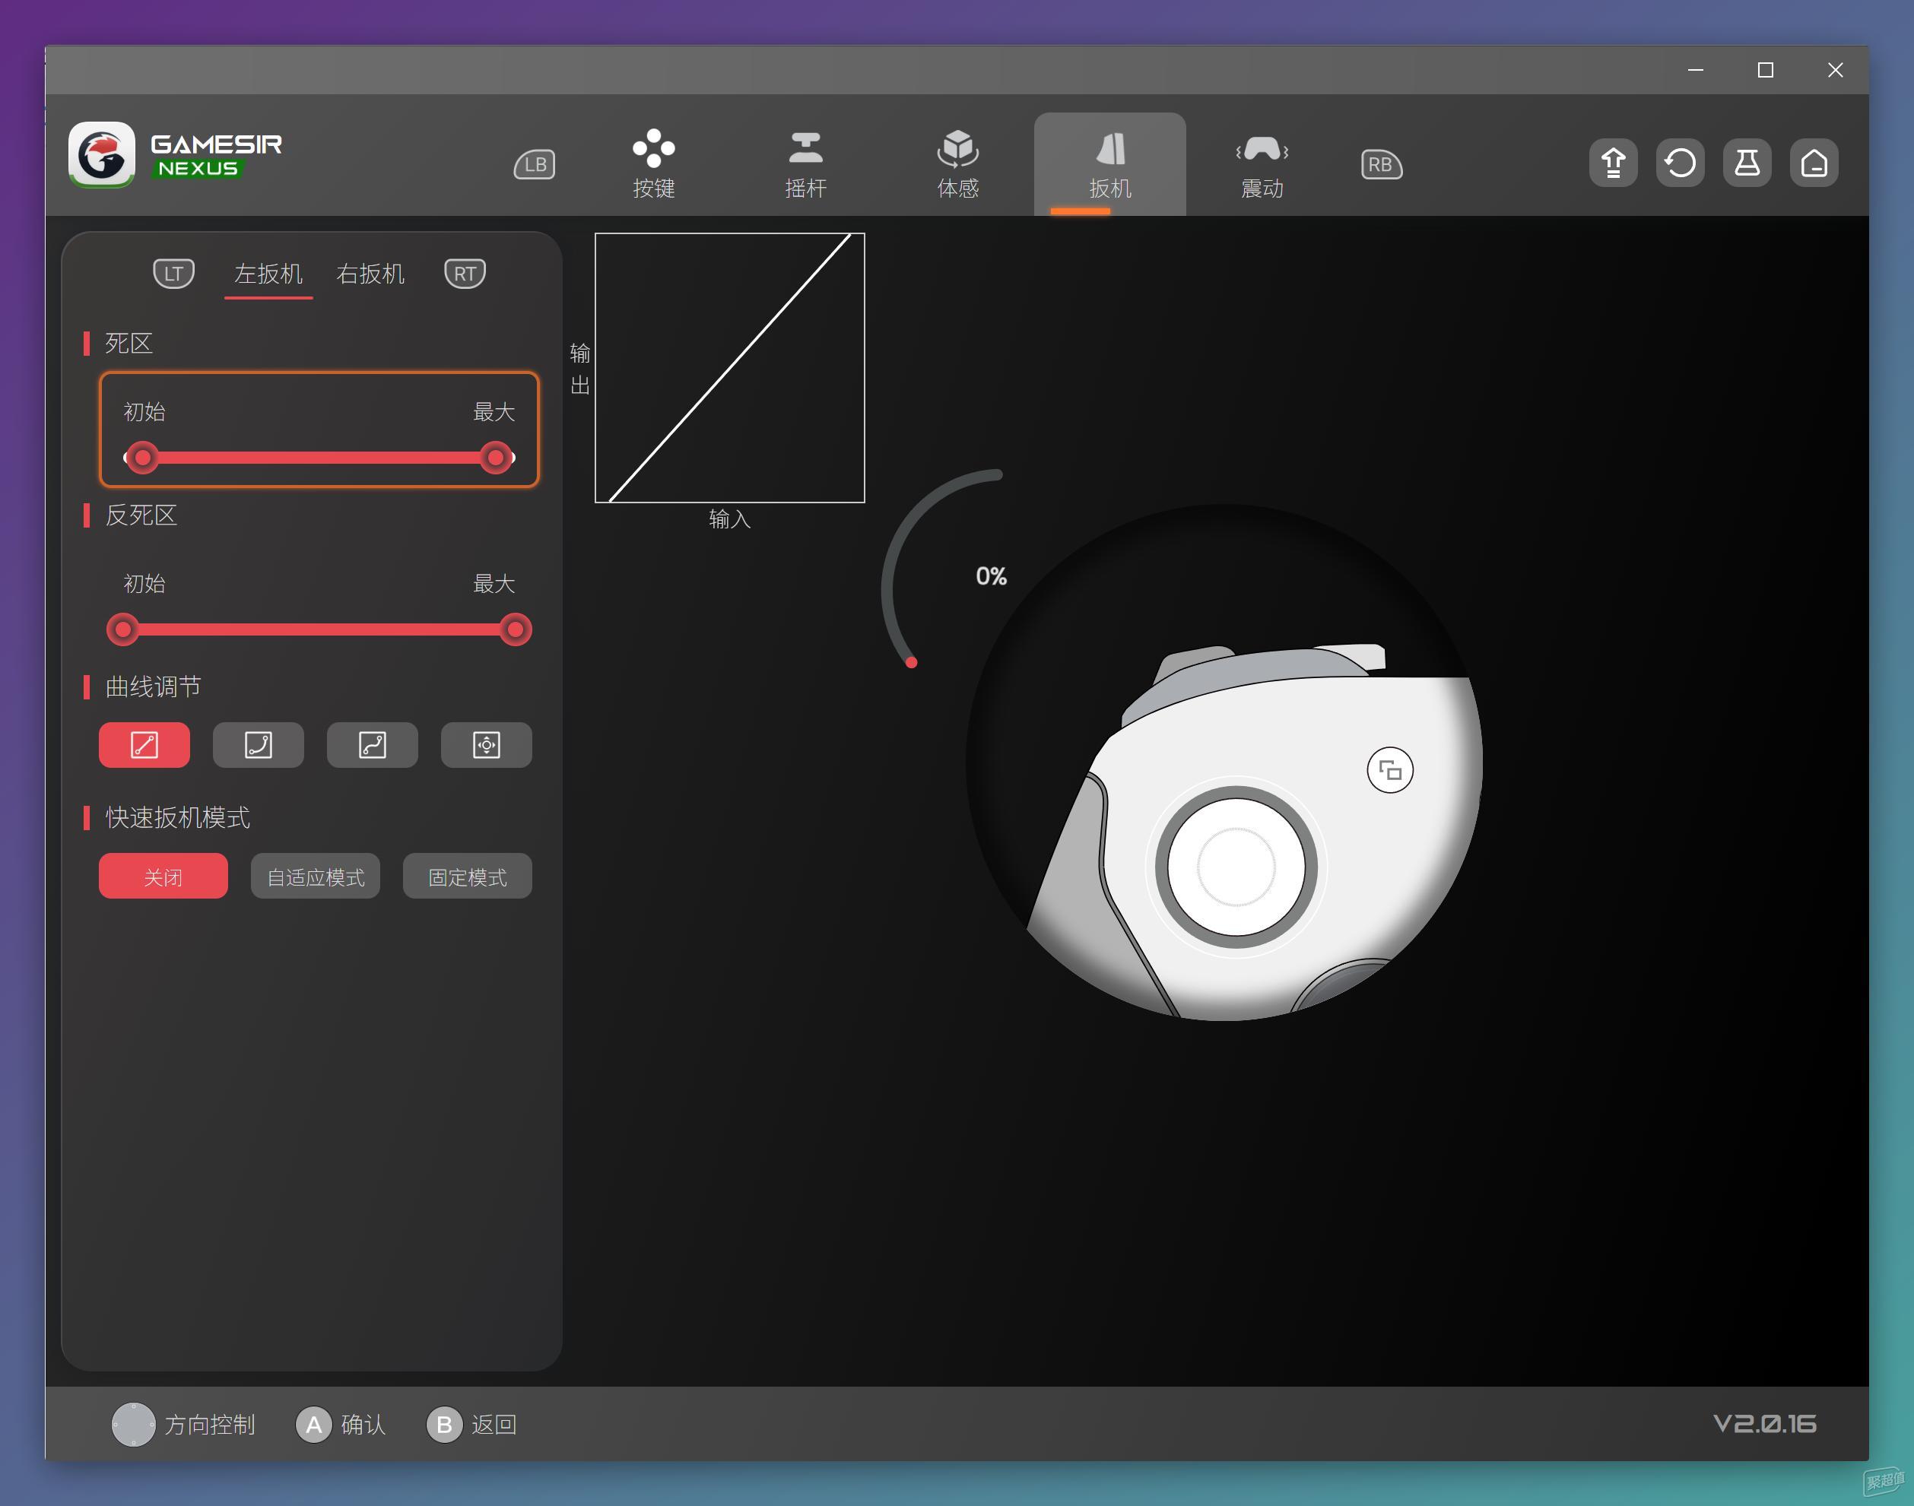The height and width of the screenshot is (1506, 1914).
Task: Click the 死区 section heading
Action: tap(129, 343)
